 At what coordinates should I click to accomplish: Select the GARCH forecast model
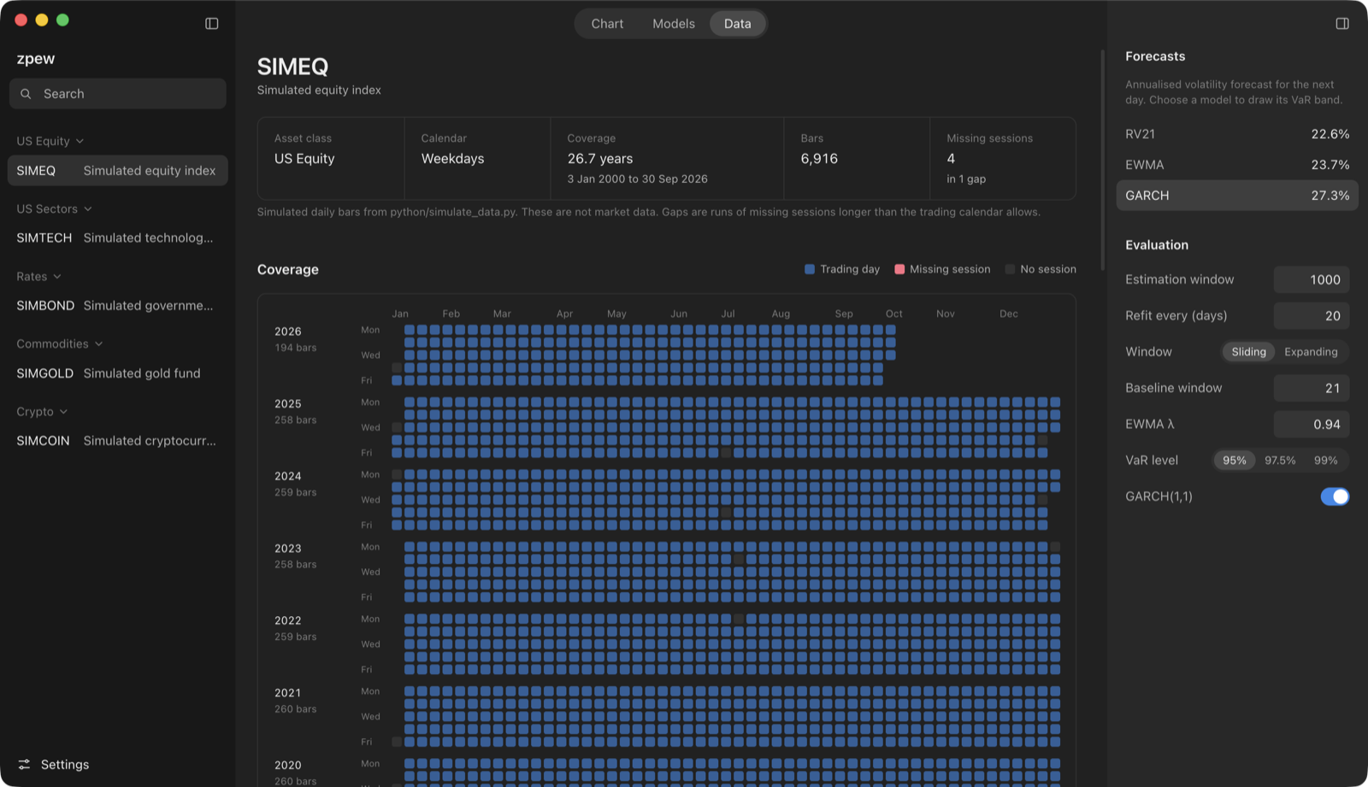1237,196
